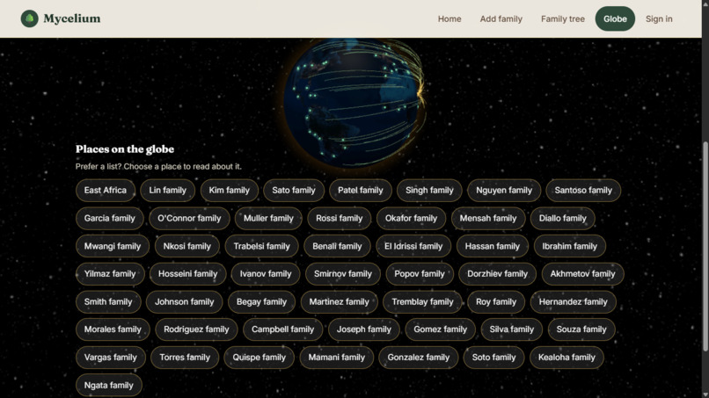Click Begay family chip

pyautogui.click(x=261, y=301)
